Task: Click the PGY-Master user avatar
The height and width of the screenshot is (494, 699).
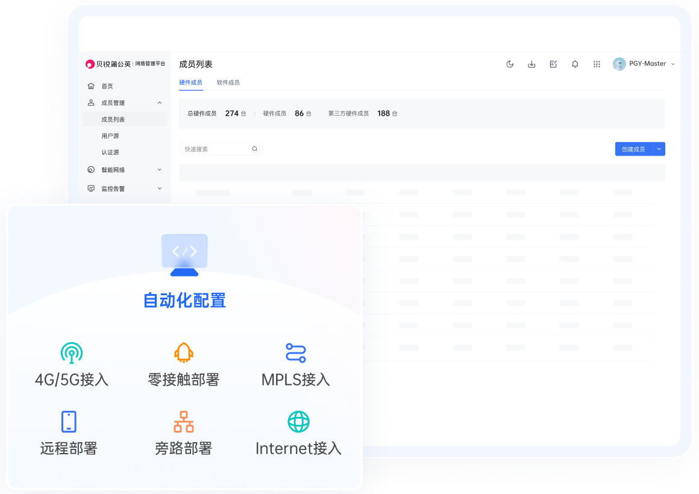Action: 619,64
